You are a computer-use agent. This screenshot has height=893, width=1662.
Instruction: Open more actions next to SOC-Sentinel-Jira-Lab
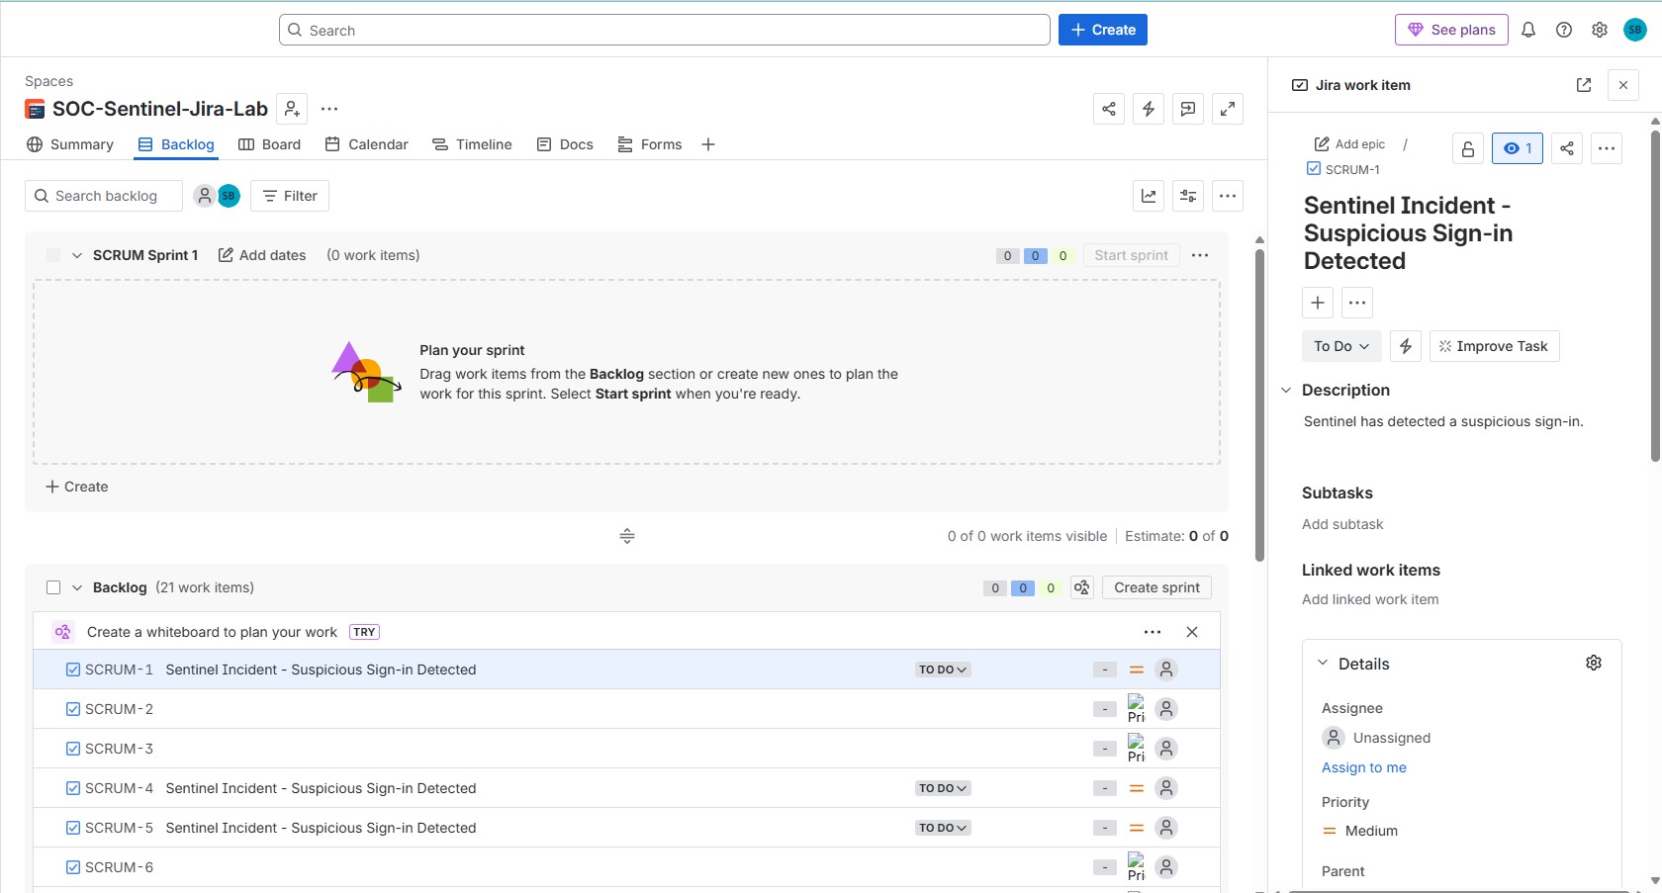[329, 109]
